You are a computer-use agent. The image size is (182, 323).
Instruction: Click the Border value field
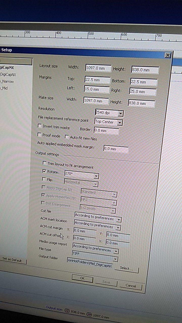106,131
